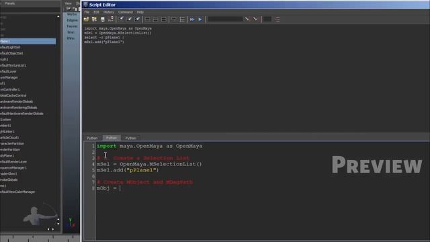Open the Command menu
430x242 pixels.
pos(126,12)
